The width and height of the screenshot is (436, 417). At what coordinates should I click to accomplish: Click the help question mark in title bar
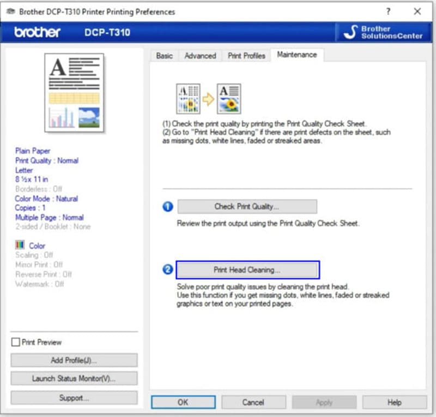click(388, 11)
